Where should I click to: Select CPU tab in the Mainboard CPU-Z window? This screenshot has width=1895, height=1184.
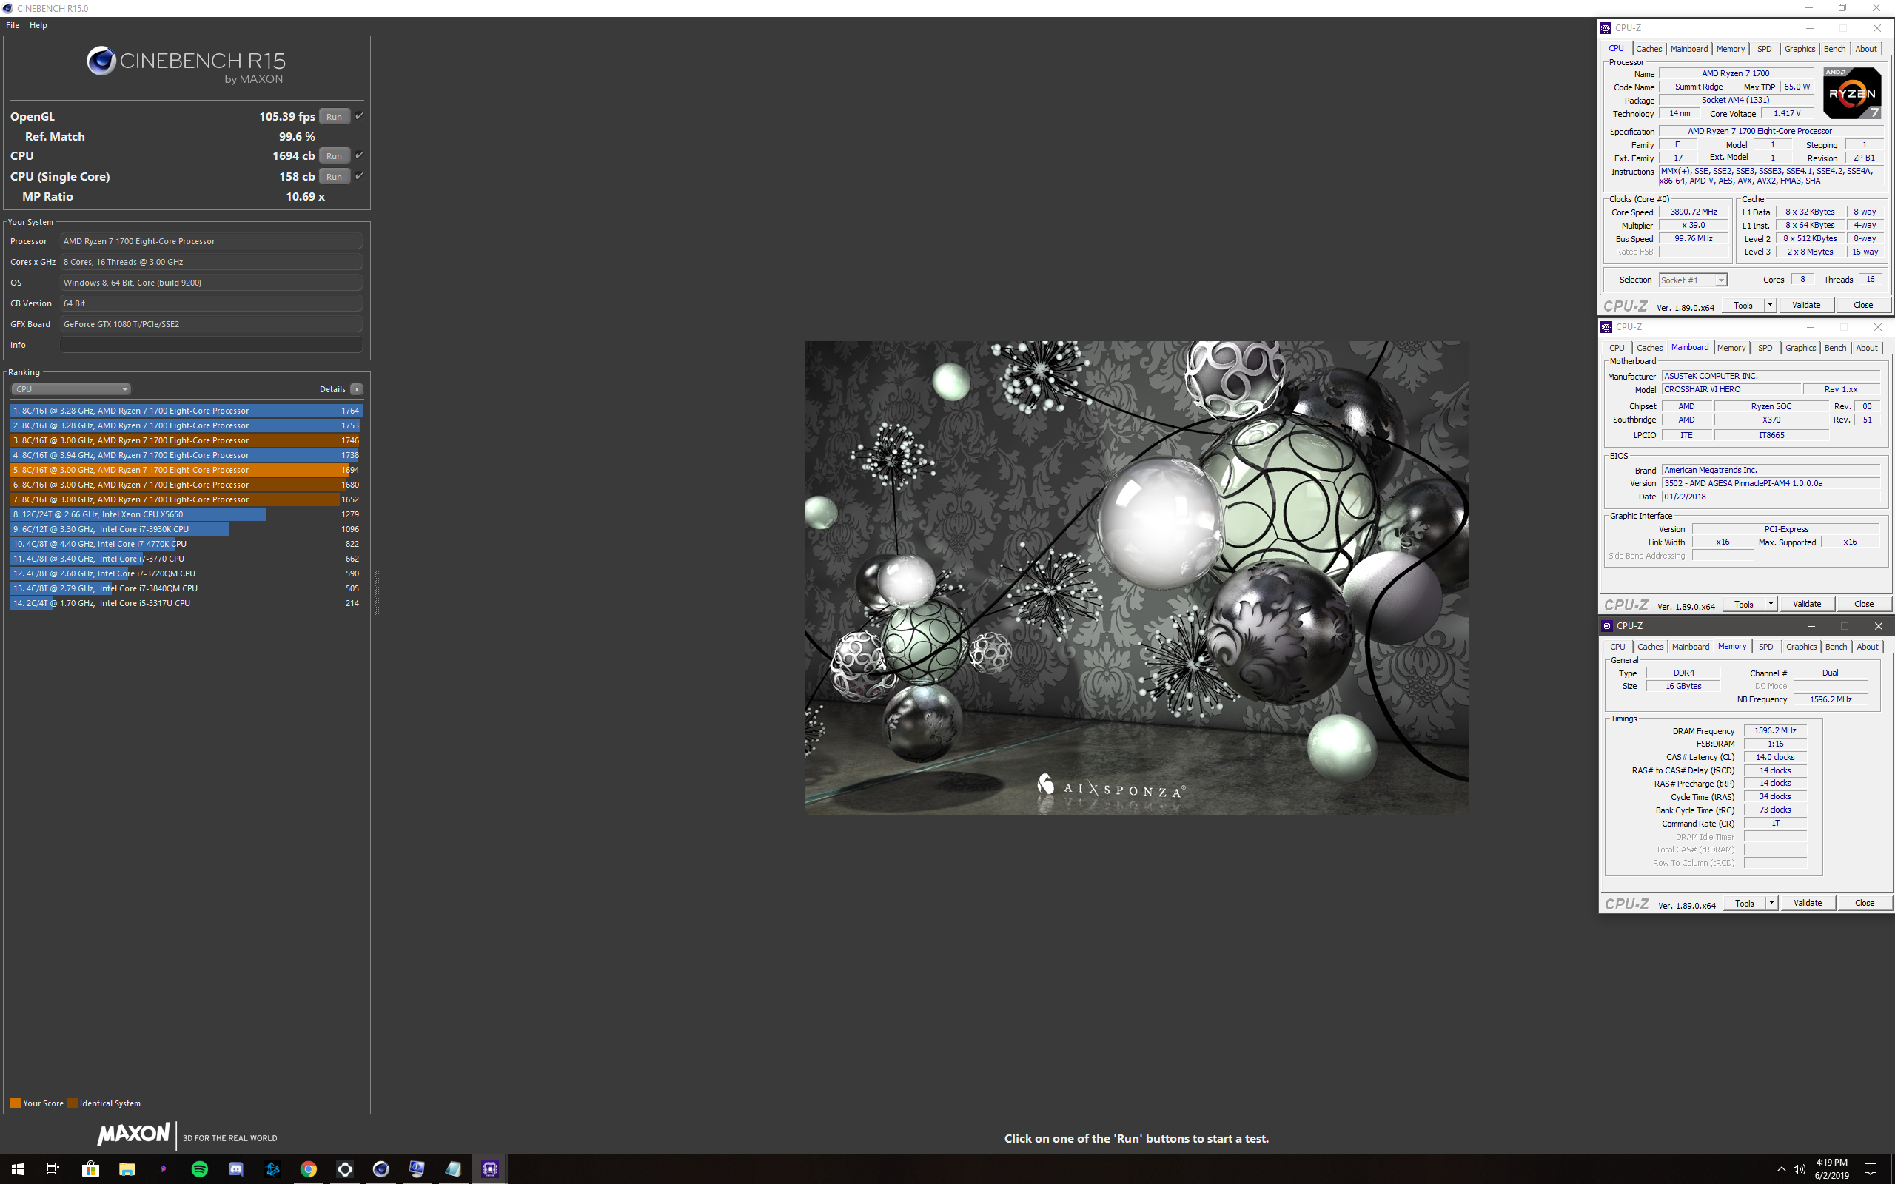(1617, 348)
